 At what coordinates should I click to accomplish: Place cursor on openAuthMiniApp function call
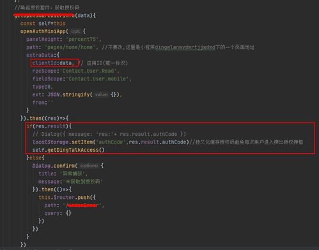coord(43,31)
